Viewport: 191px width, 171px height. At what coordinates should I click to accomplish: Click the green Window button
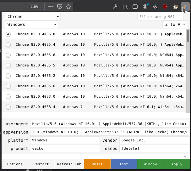[x=150, y=164]
